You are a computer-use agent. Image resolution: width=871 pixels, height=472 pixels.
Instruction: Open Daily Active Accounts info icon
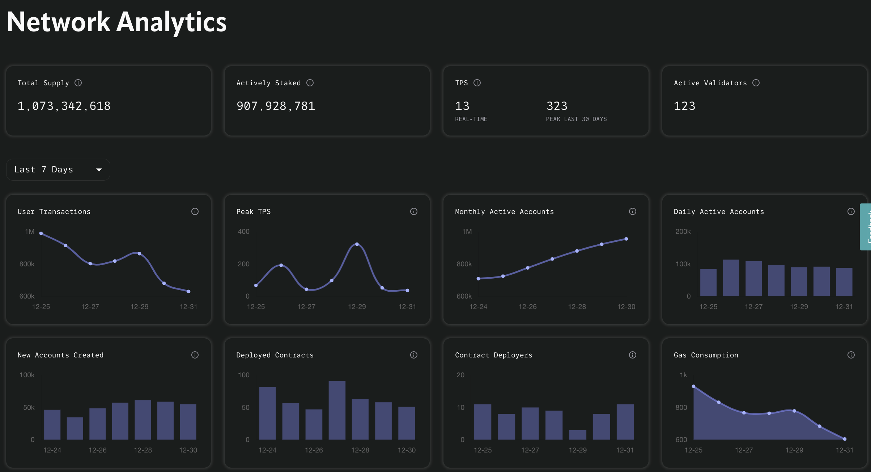pos(851,211)
